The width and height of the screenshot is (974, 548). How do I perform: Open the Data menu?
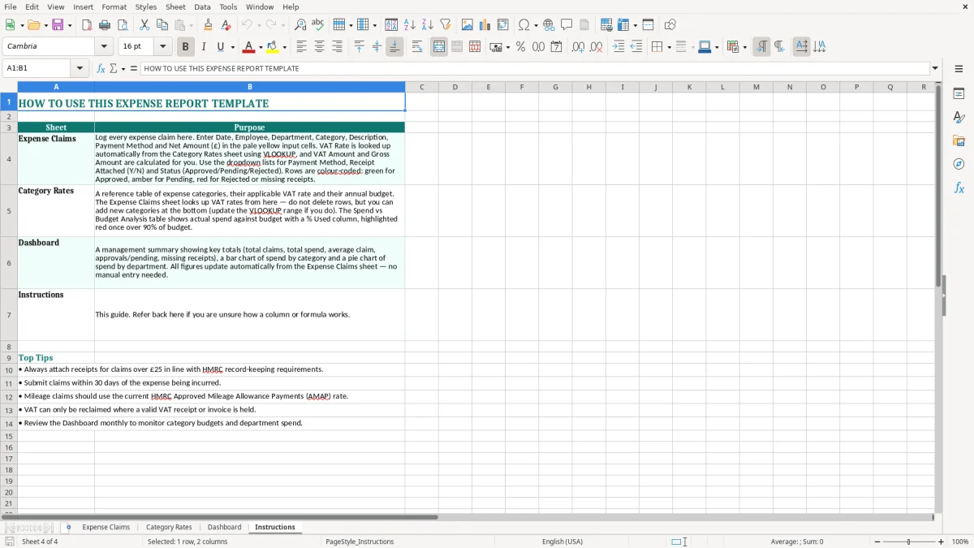pos(202,6)
